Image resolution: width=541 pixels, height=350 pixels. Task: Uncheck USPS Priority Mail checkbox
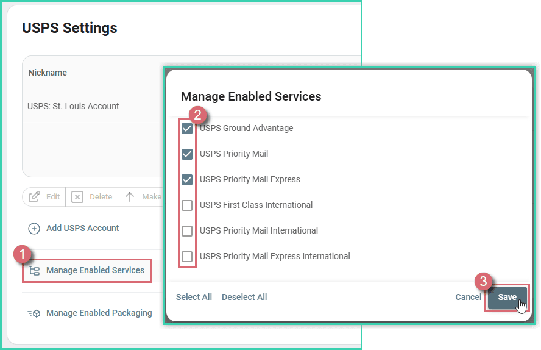(187, 154)
